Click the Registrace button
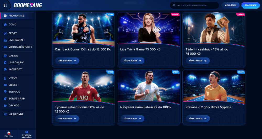Viewport: 262px width, 139px height. click(x=250, y=5)
